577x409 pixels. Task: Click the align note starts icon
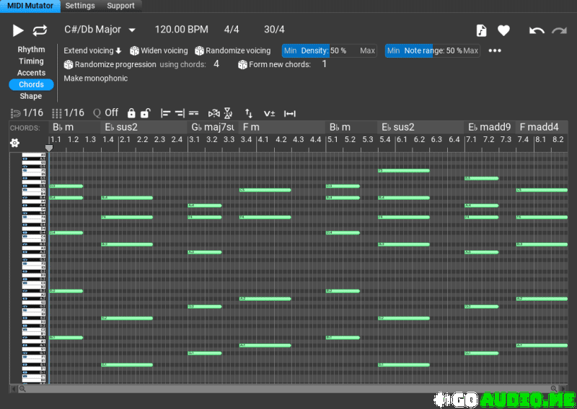166,113
